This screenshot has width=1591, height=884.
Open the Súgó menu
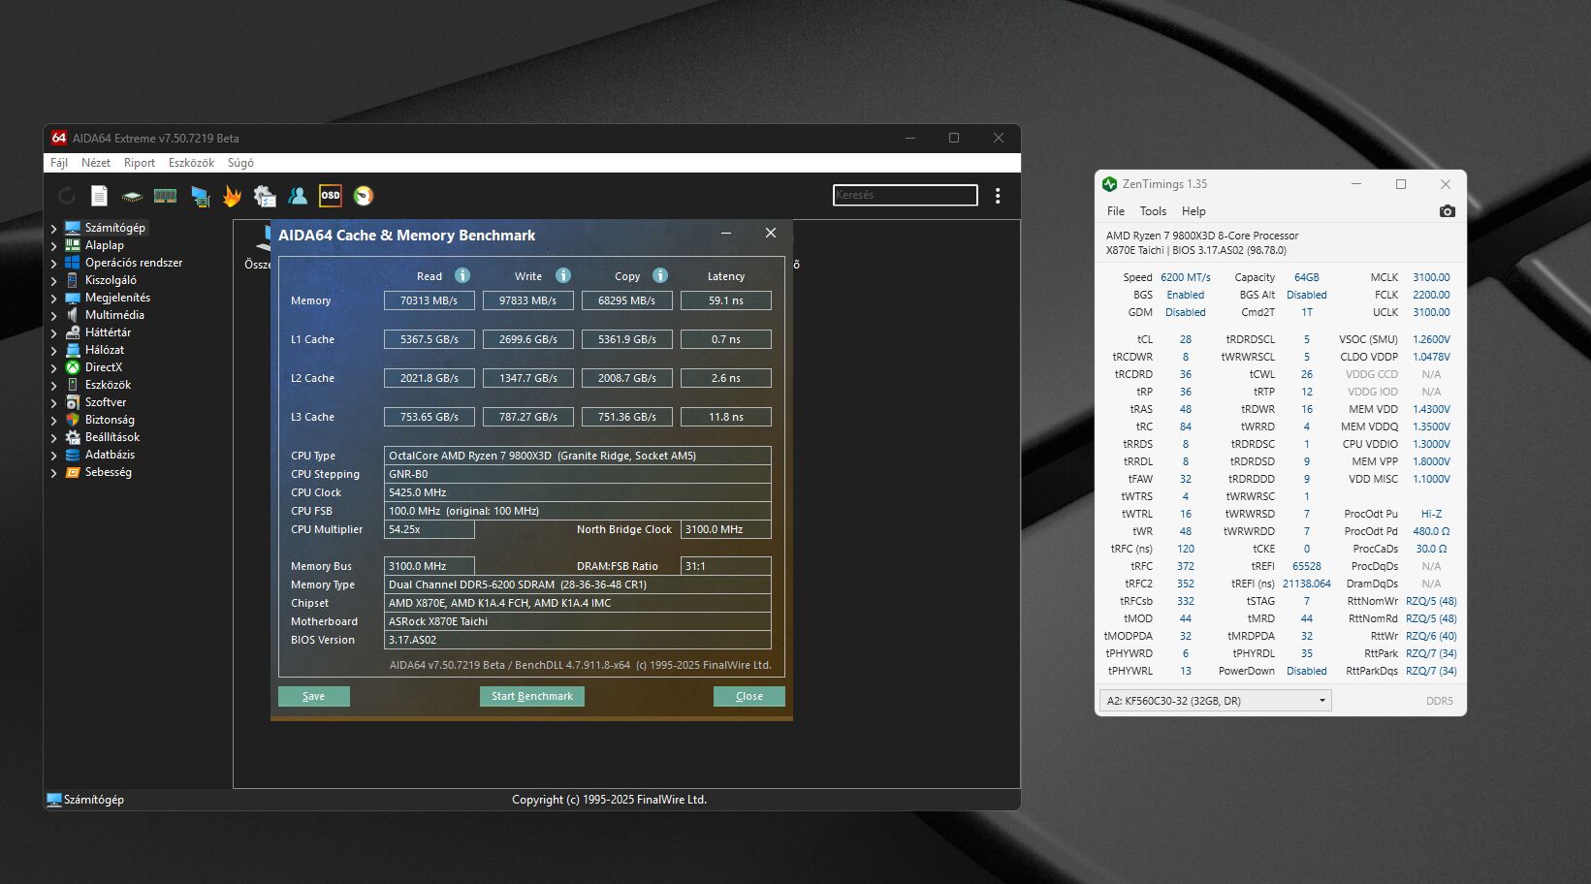click(x=240, y=163)
